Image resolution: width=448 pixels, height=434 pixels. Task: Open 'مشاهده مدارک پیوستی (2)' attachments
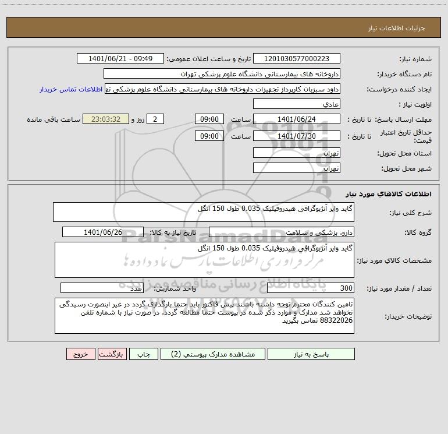tap(213, 354)
